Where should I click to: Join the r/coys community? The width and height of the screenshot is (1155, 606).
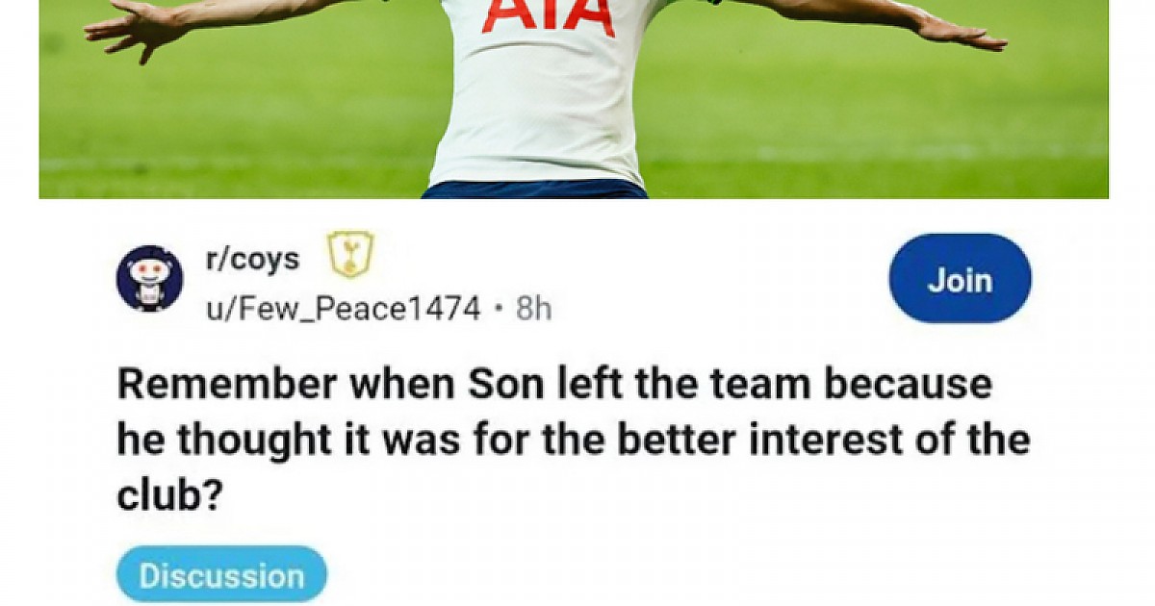[x=960, y=279]
